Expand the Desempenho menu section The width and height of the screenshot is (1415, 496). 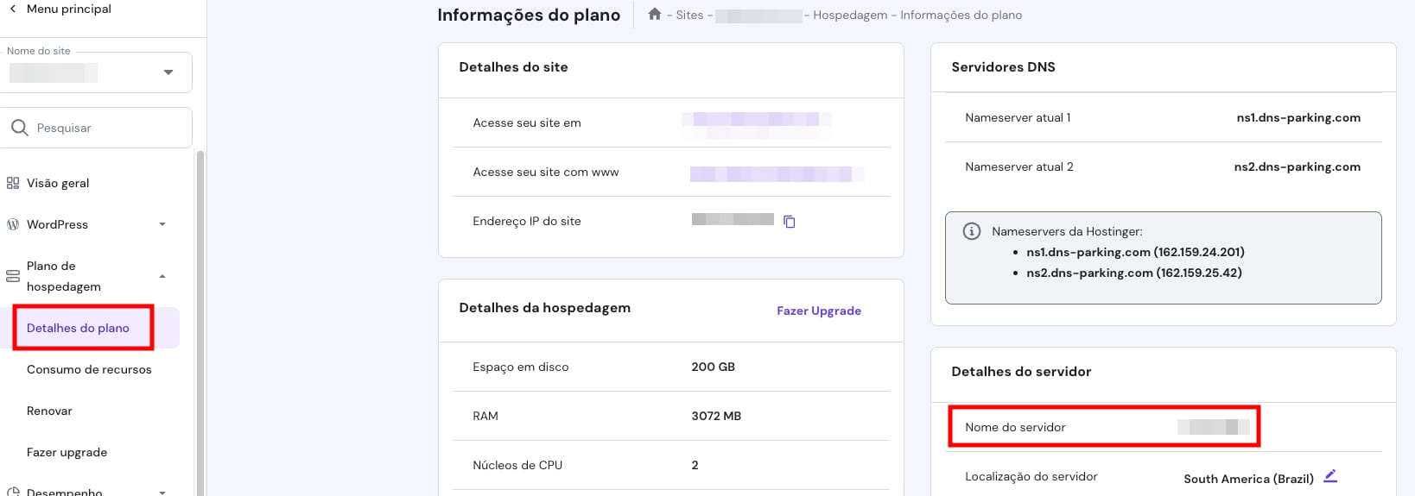162,492
